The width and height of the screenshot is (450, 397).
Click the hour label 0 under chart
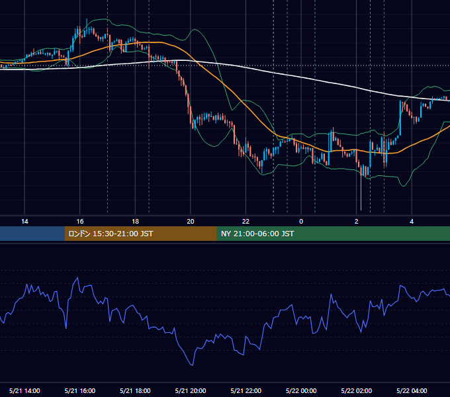tap(301, 222)
